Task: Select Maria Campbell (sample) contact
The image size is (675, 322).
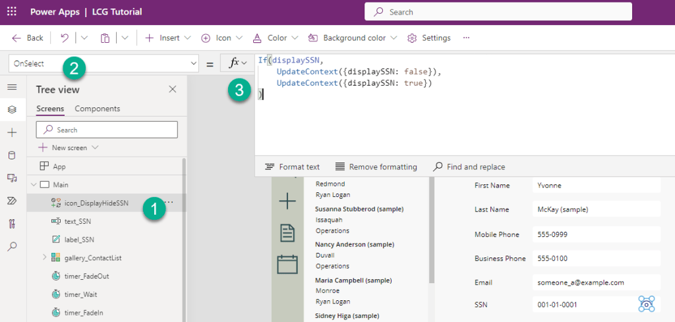Action: tap(353, 281)
